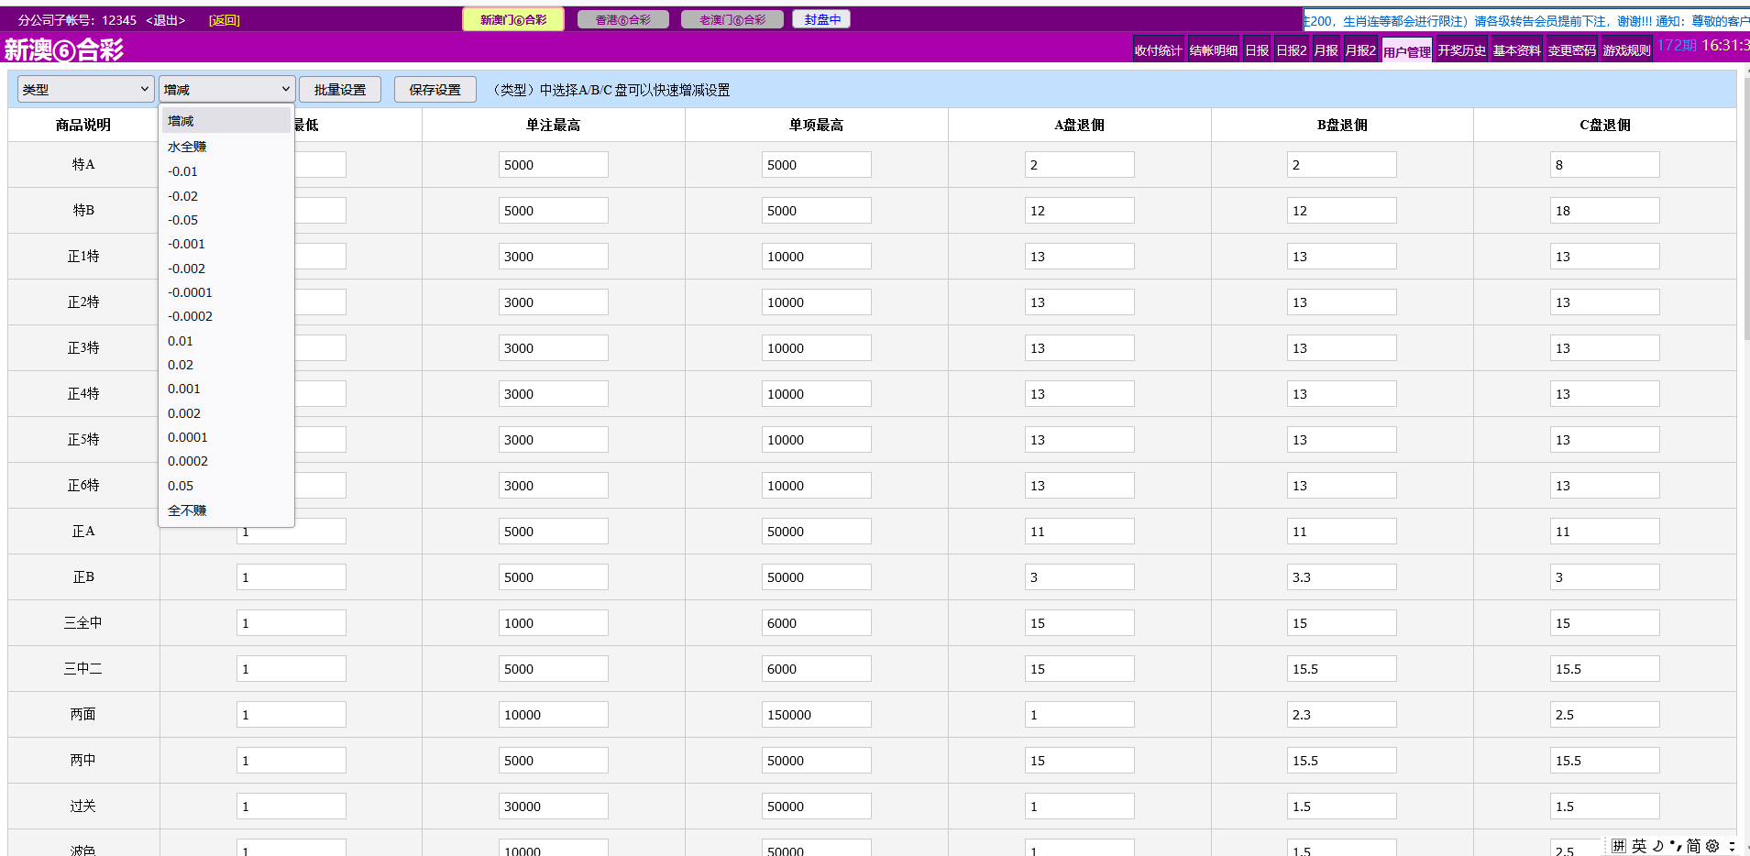Toggle the IME punctuation mode icon
Image resolution: width=1750 pixels, height=856 pixels.
(x=1676, y=846)
